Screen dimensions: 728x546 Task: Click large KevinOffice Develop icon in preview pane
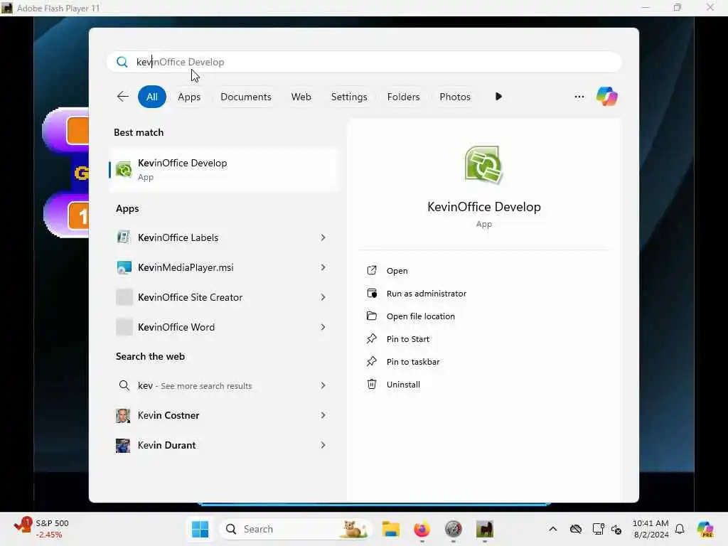coord(483,165)
